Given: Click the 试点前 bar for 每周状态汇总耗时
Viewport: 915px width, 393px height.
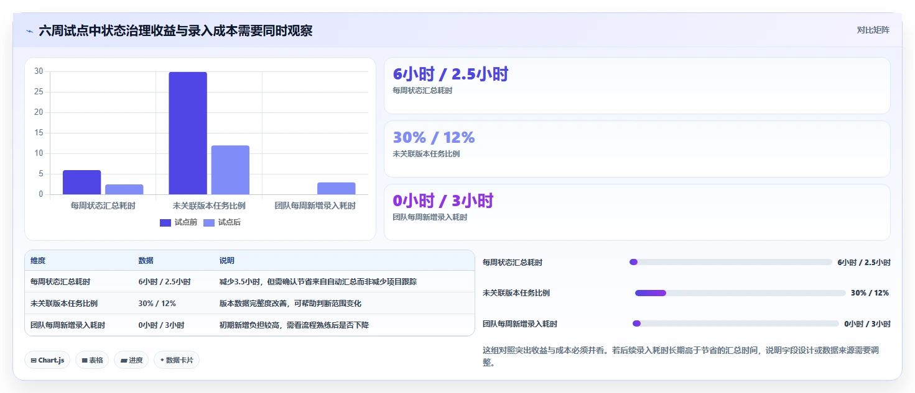Looking at the screenshot, I should coord(81,183).
